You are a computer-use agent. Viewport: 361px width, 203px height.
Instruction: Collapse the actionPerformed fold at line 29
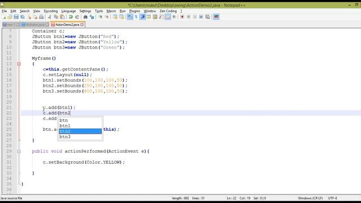19,151
